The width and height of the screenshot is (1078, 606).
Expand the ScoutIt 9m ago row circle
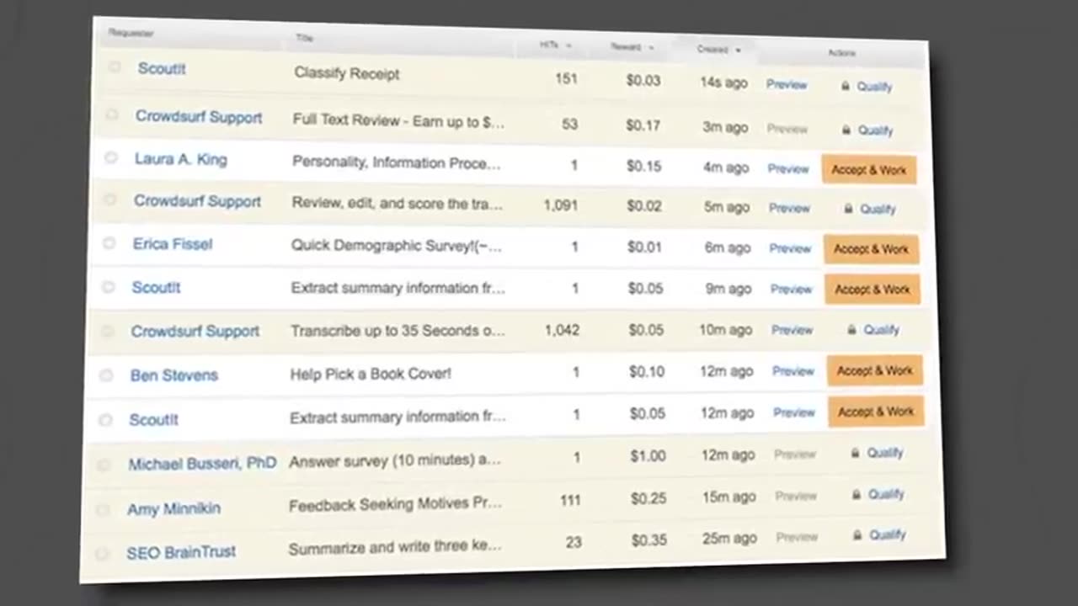click(108, 287)
